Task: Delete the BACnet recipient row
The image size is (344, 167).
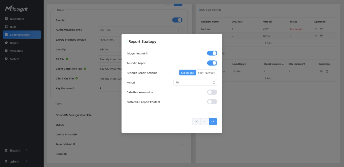Action: [x=322, y=36]
